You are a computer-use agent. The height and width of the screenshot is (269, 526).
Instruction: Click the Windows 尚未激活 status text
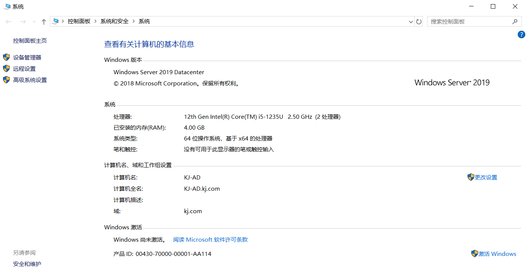click(x=140, y=239)
